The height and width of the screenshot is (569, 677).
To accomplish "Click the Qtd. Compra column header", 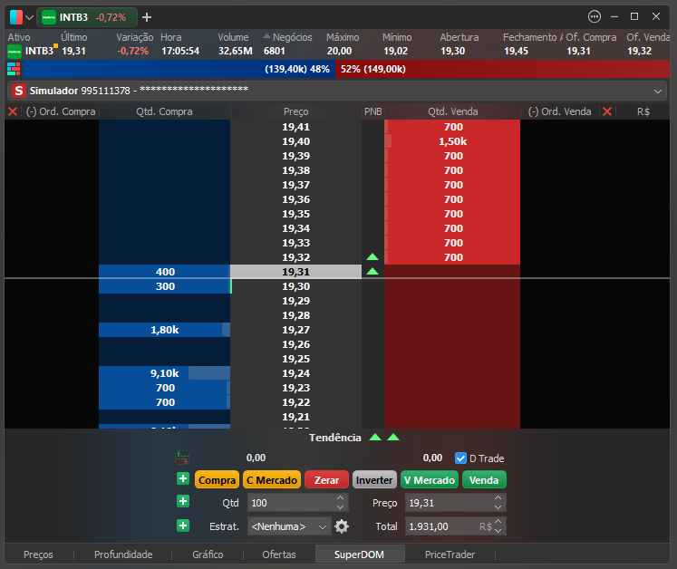I will (x=164, y=111).
